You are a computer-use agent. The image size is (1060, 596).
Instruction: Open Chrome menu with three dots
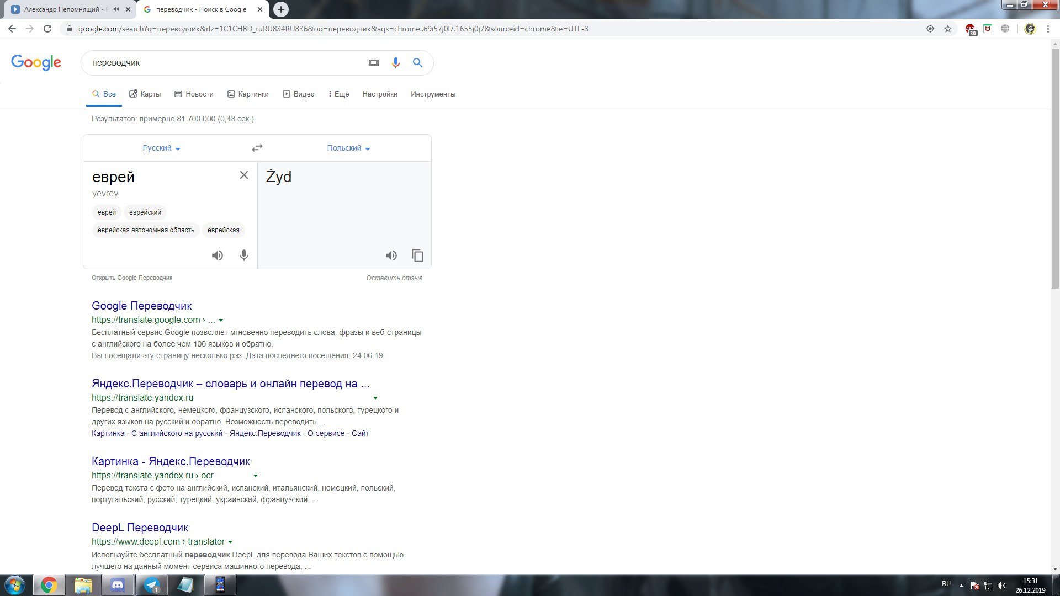1048,29
